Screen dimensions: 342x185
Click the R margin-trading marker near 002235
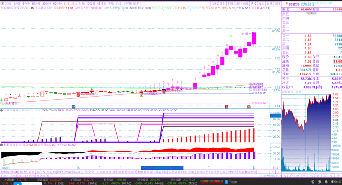point(287,4)
